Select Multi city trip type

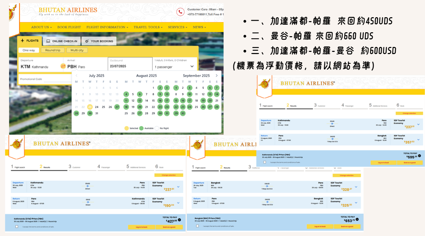[x=77, y=50]
